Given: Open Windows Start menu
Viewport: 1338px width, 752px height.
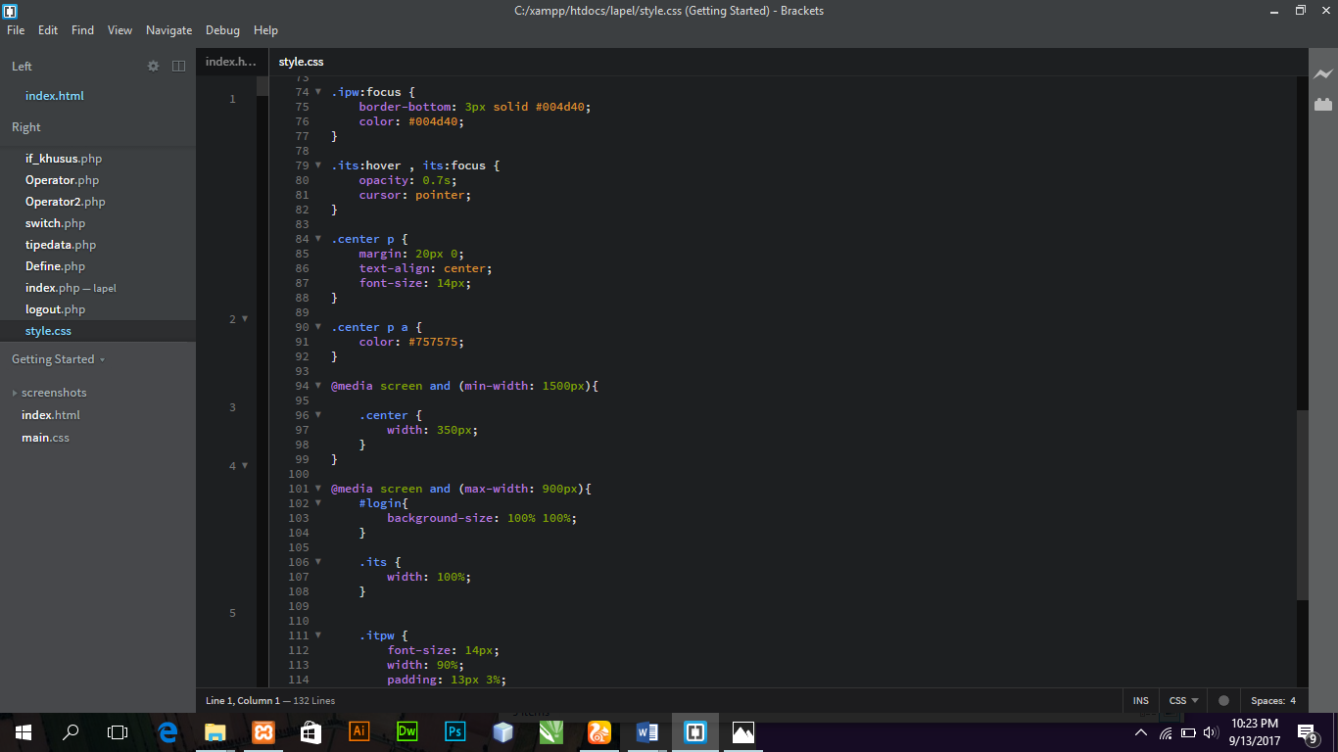Looking at the screenshot, I should (x=24, y=732).
